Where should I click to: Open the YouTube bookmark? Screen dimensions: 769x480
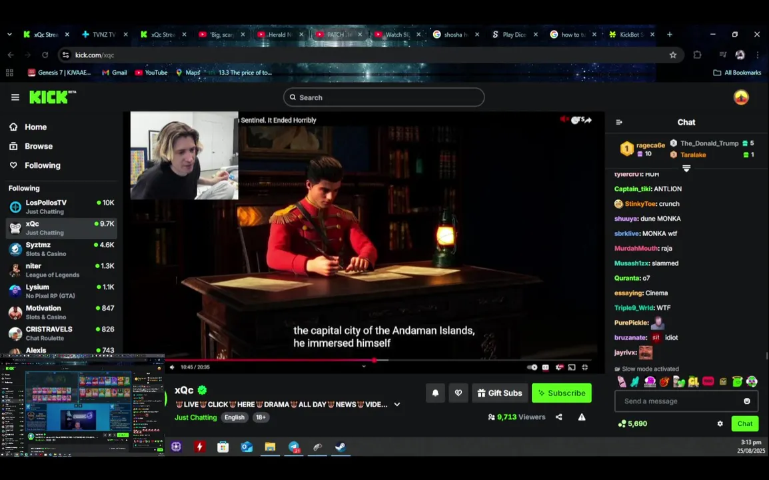pos(151,73)
